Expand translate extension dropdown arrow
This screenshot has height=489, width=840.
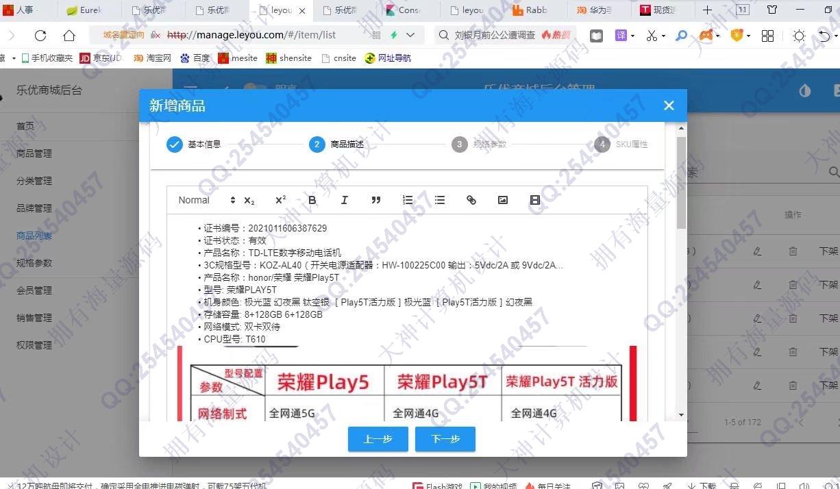click(x=632, y=36)
